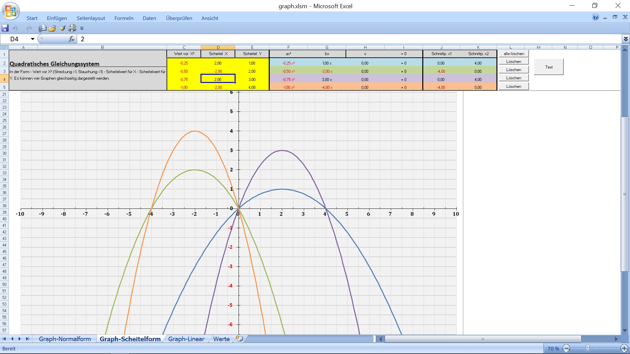This screenshot has width=630, height=354.
Task: Click the zoom in plus button
Action: [x=624, y=348]
